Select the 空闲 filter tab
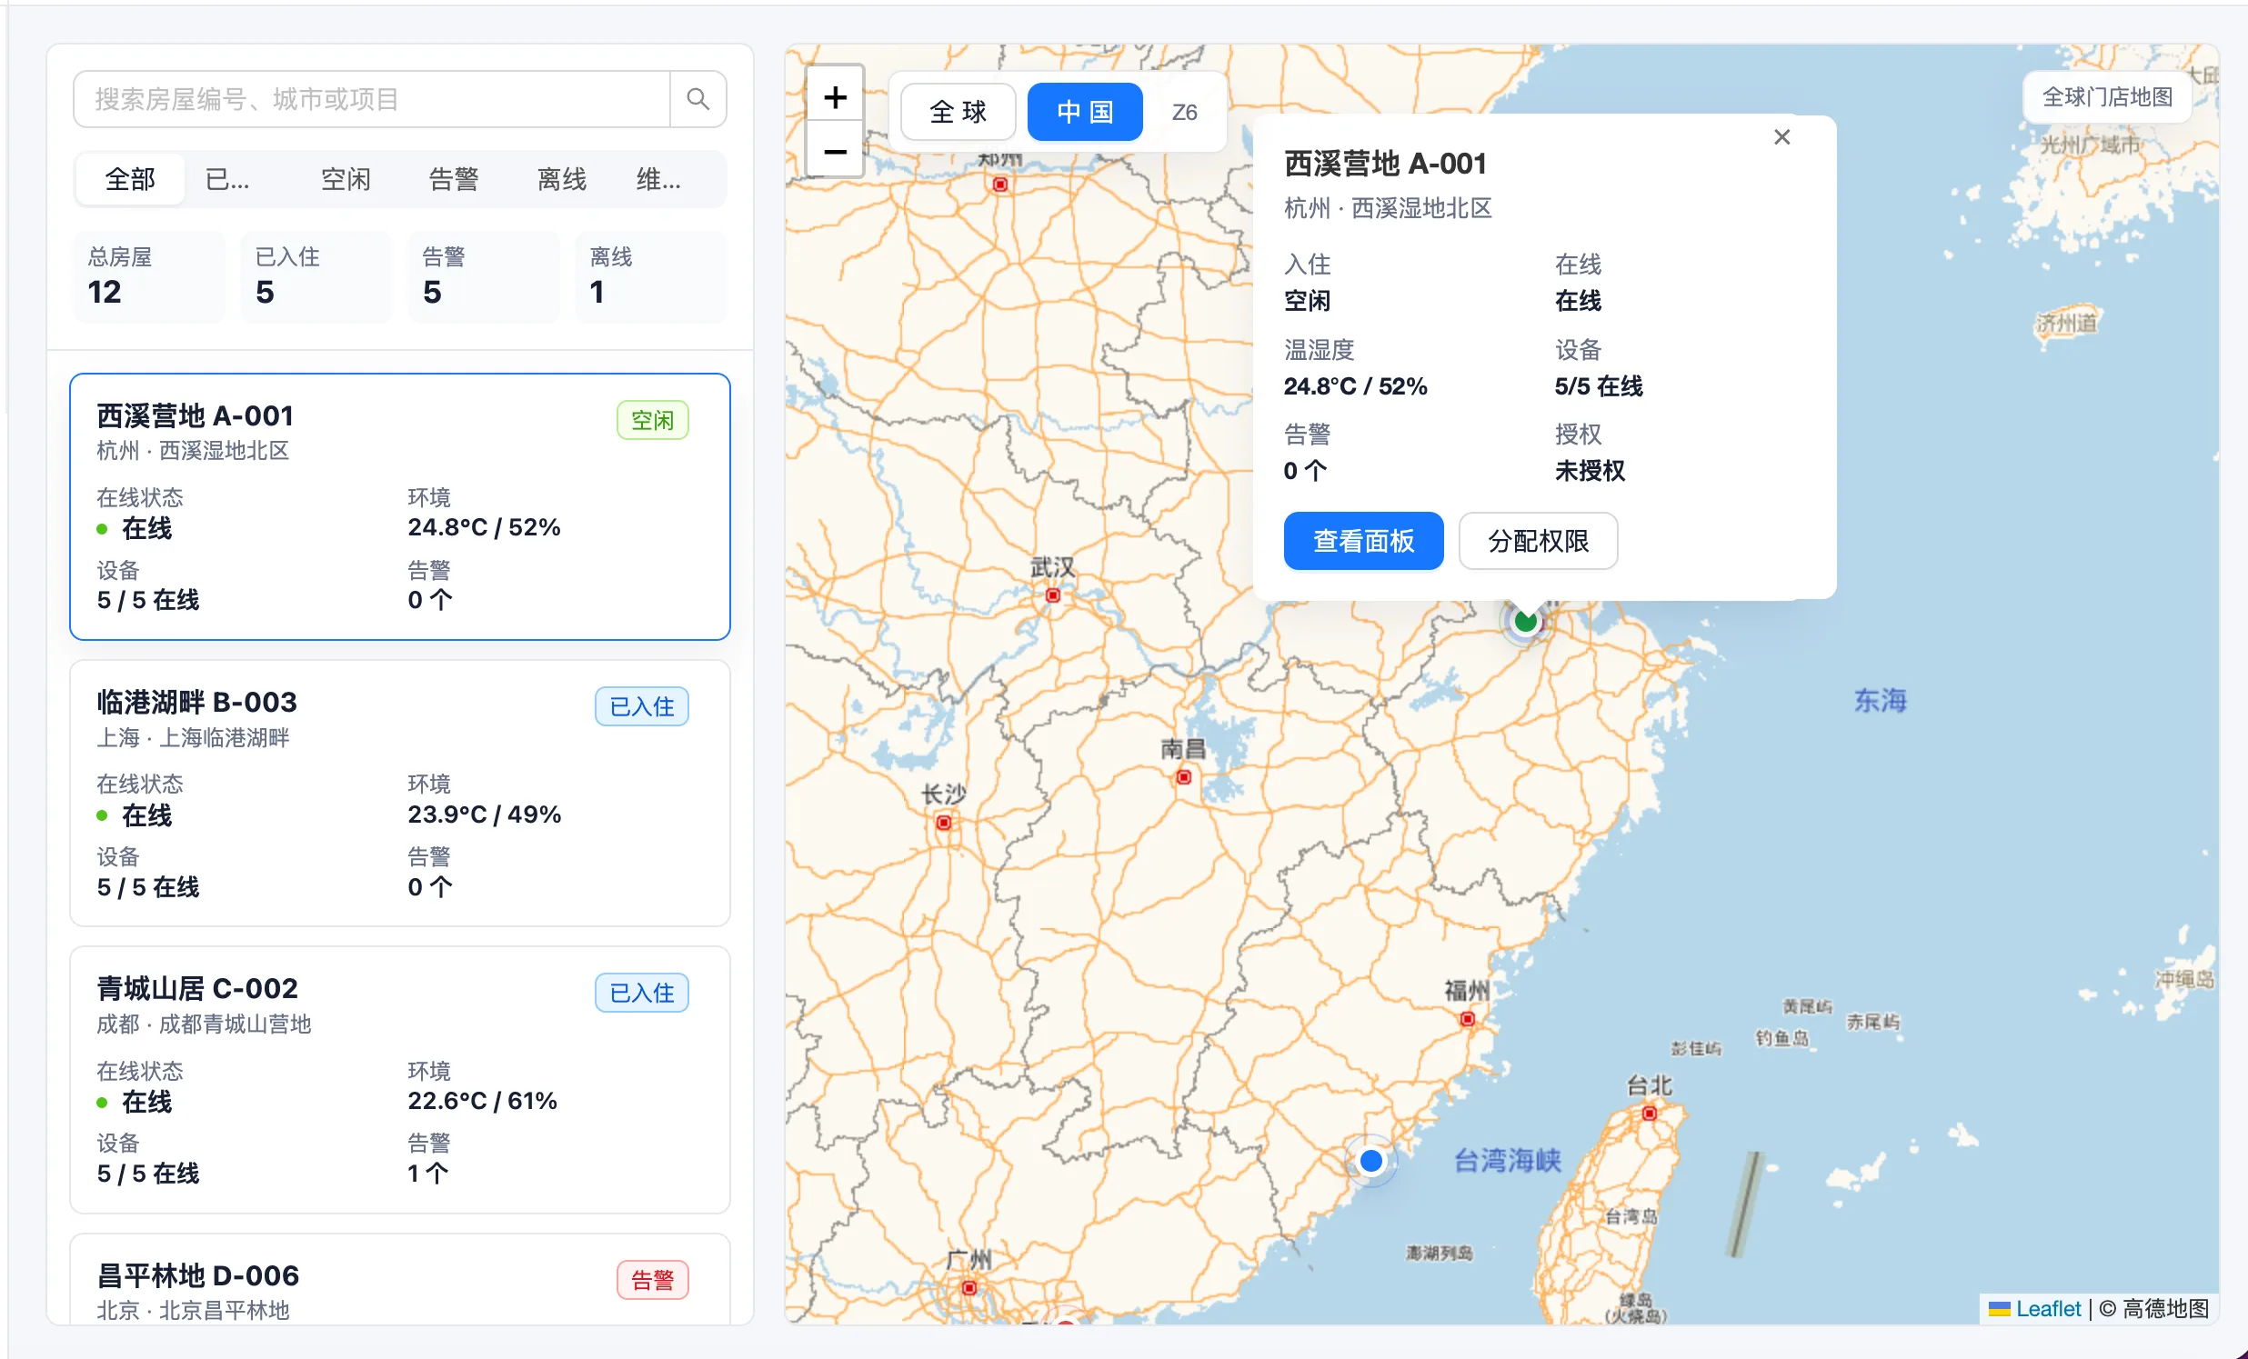 346,179
